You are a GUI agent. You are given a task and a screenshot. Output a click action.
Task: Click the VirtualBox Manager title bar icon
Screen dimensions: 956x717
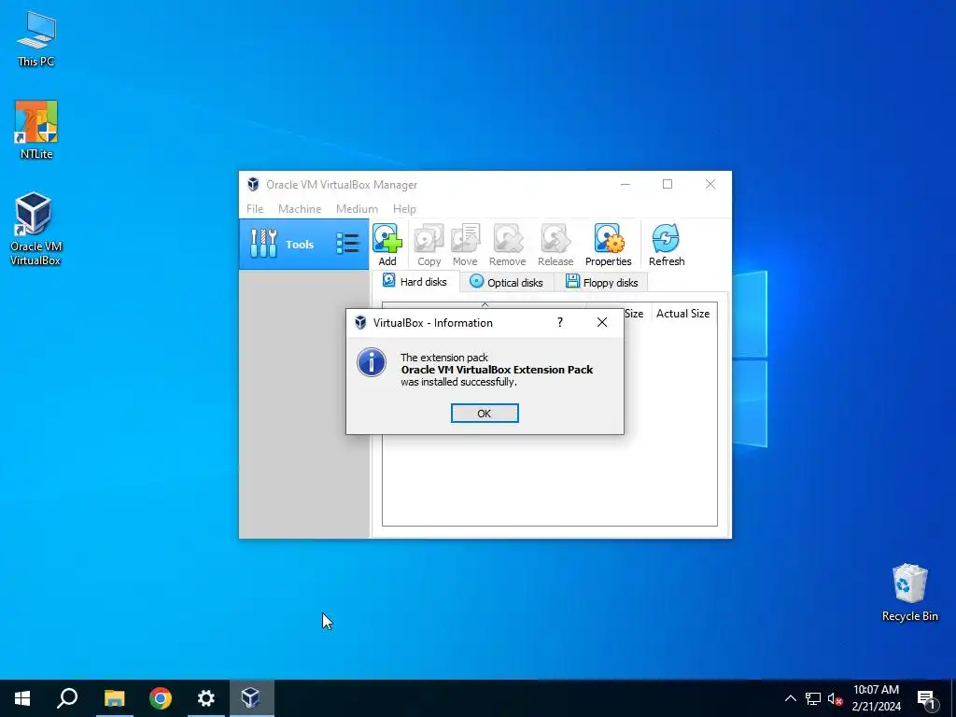253,184
